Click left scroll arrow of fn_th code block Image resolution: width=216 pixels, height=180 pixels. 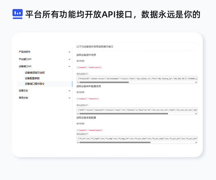click(x=78, y=142)
